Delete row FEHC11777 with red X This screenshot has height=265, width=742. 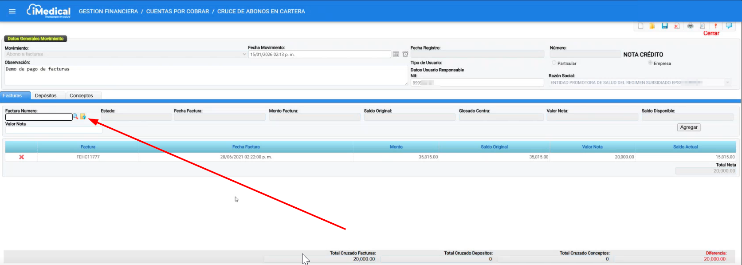21,157
